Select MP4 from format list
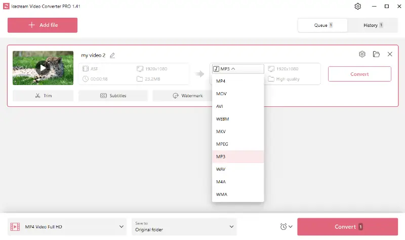 point(238,81)
